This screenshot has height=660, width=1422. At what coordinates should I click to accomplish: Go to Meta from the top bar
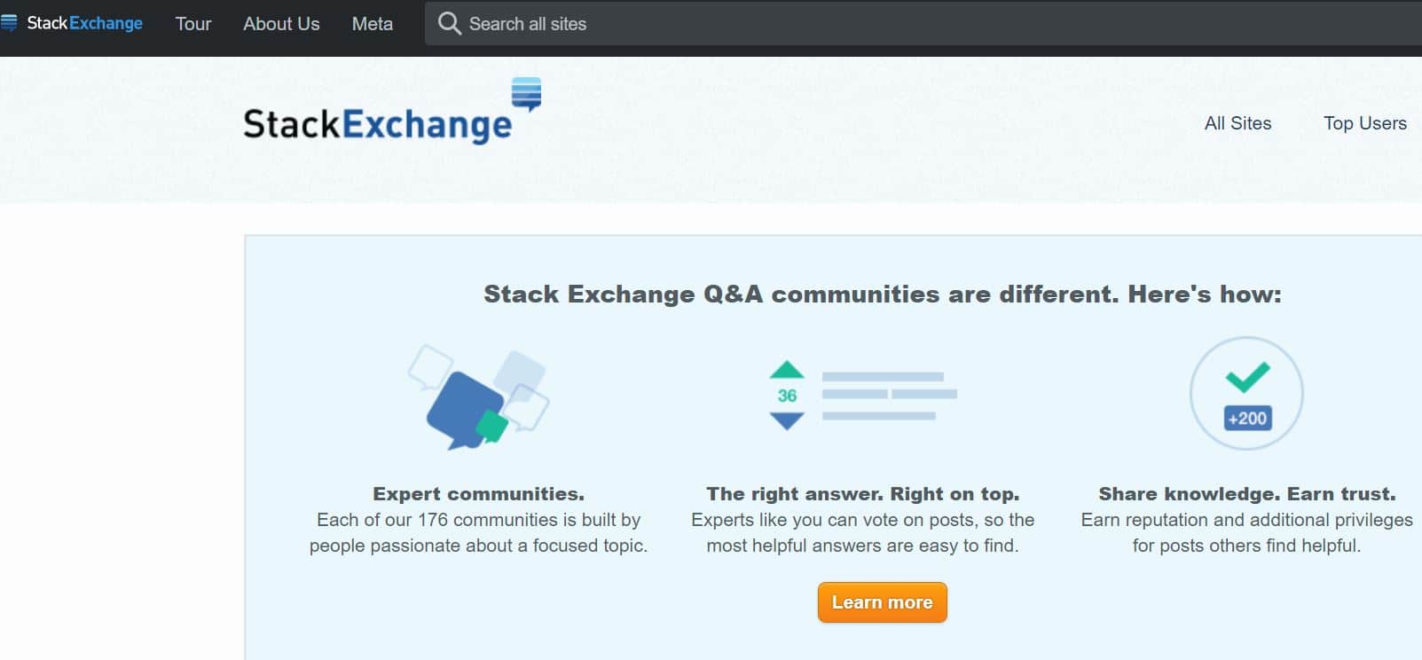(373, 24)
